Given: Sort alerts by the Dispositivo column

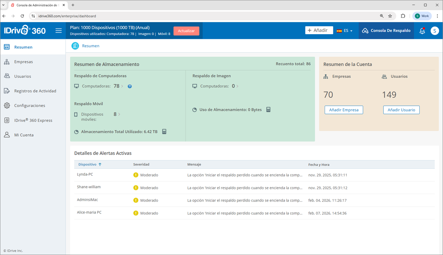Looking at the screenshot, I should [90, 164].
